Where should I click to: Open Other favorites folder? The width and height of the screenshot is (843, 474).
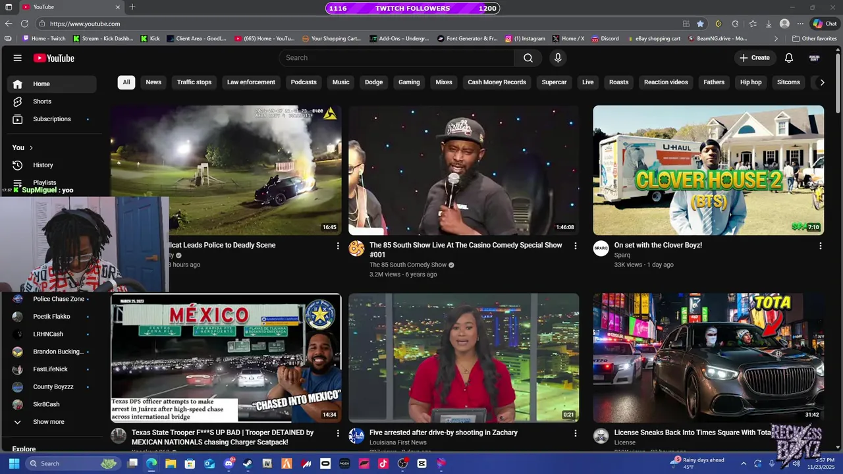pyautogui.click(x=815, y=39)
